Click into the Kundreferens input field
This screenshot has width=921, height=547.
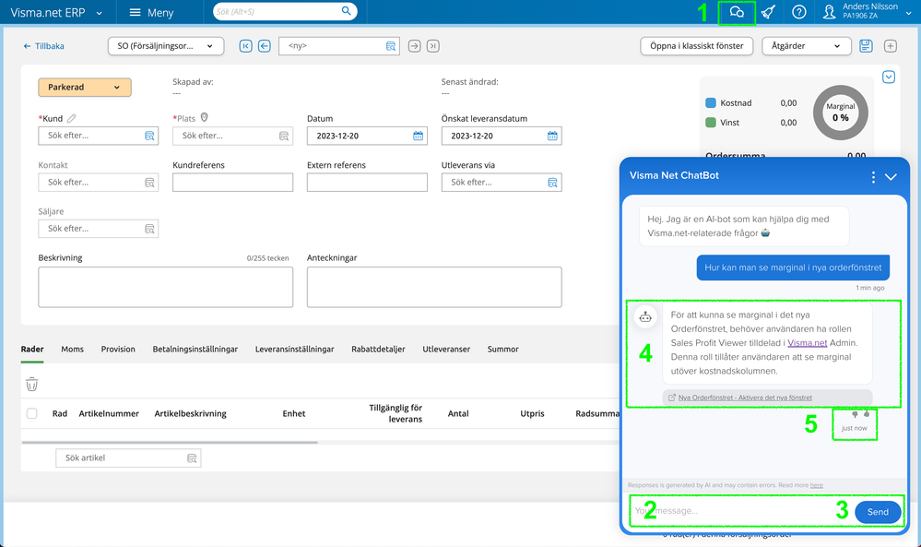click(232, 183)
